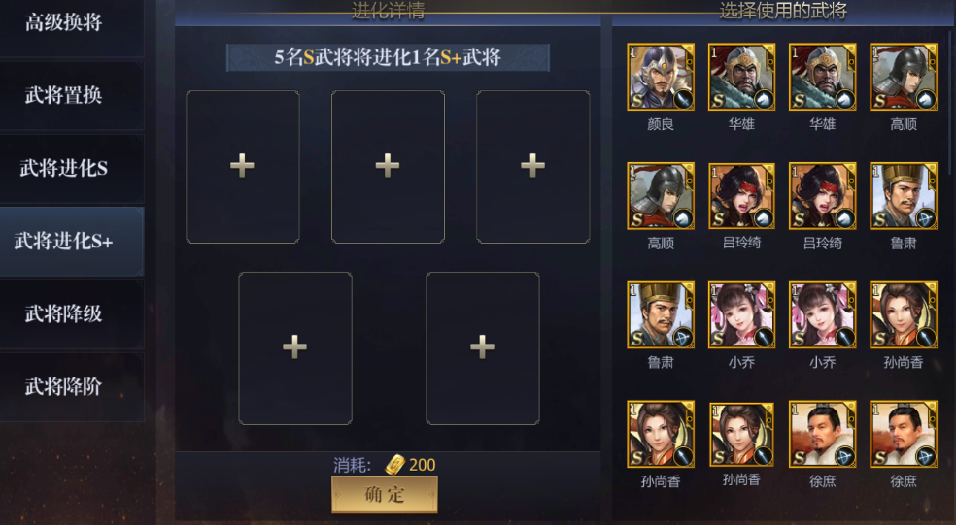Add a general to the bottom-left plus slot
956x525 pixels.
[x=295, y=347]
